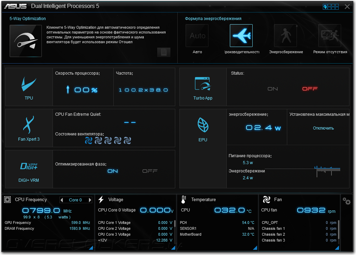Switch window view mode at top right
Viewport: 356px width, 255px height.
[331, 7]
